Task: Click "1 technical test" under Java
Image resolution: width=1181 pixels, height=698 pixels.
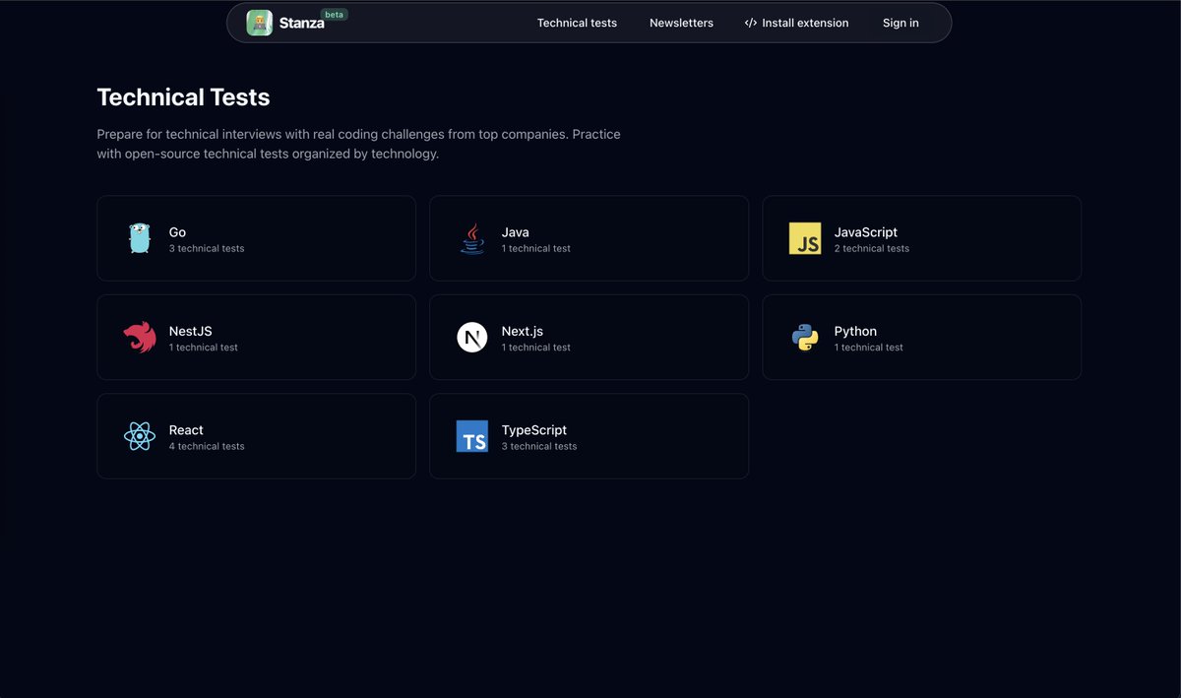Action: click(x=536, y=249)
